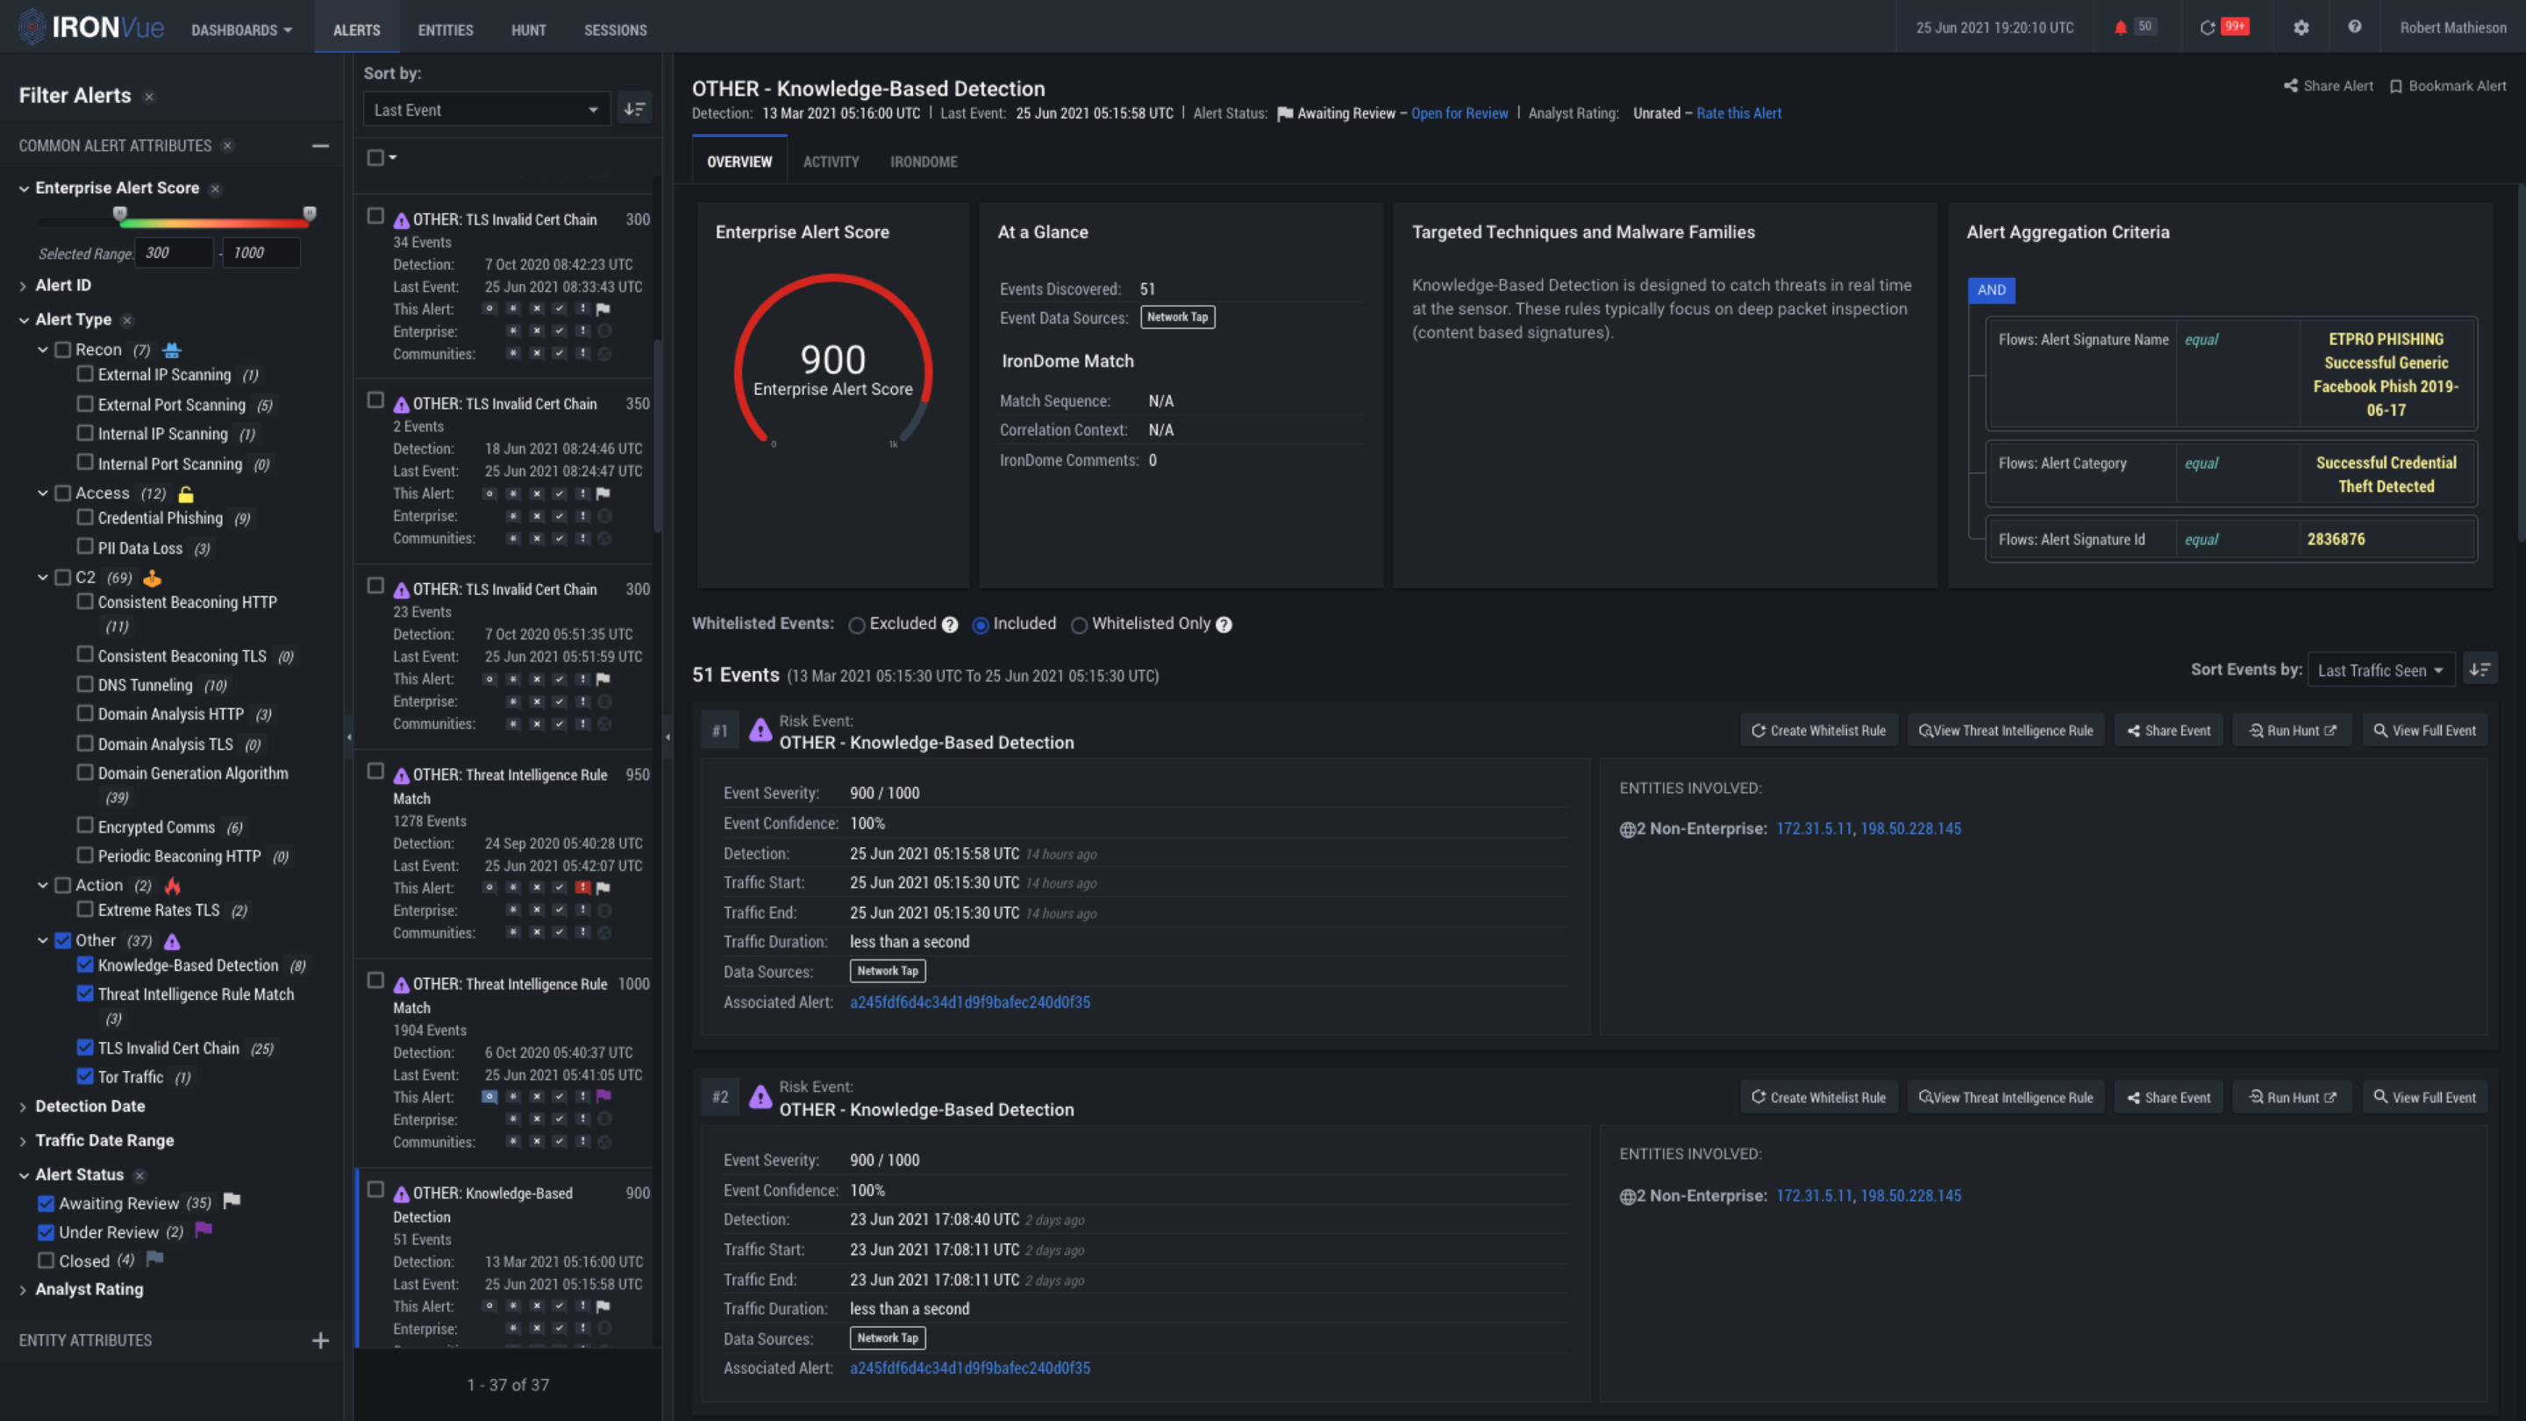This screenshot has width=2526, height=1421.
Task: Click the Bookmark Alert icon
Action: pyautogui.click(x=2395, y=86)
